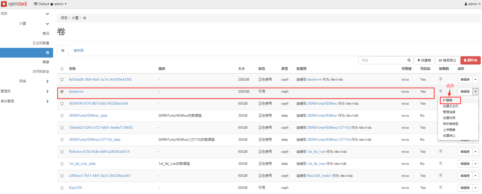Switch to the 卷快照 tab
The width and height of the screenshot is (482, 194).
(78, 51)
